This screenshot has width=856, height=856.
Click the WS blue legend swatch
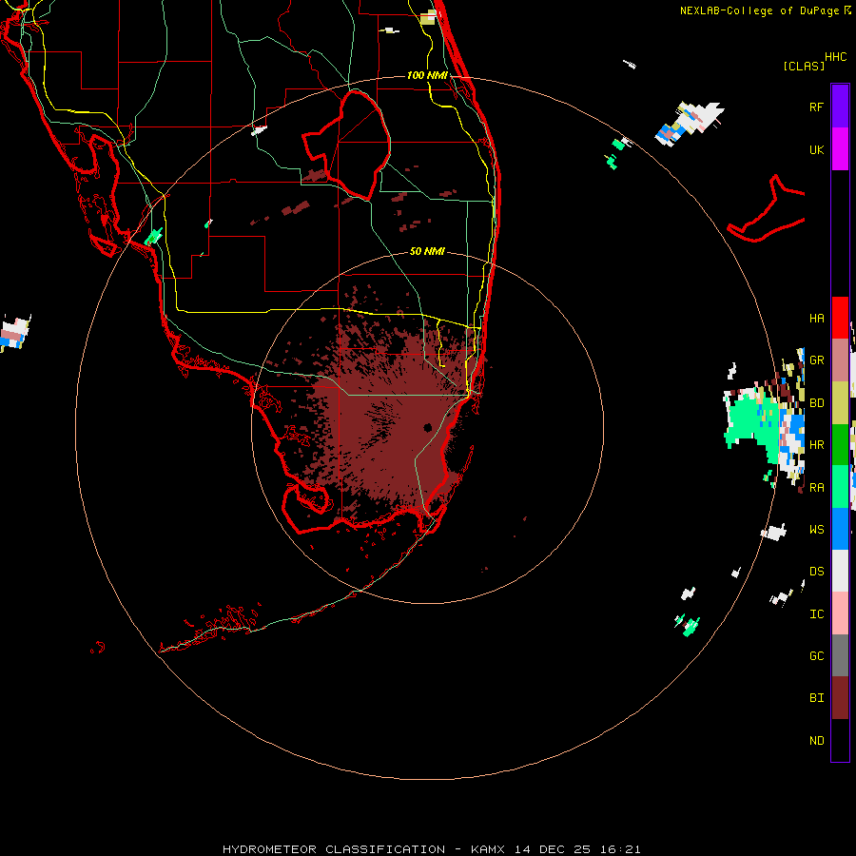click(840, 529)
